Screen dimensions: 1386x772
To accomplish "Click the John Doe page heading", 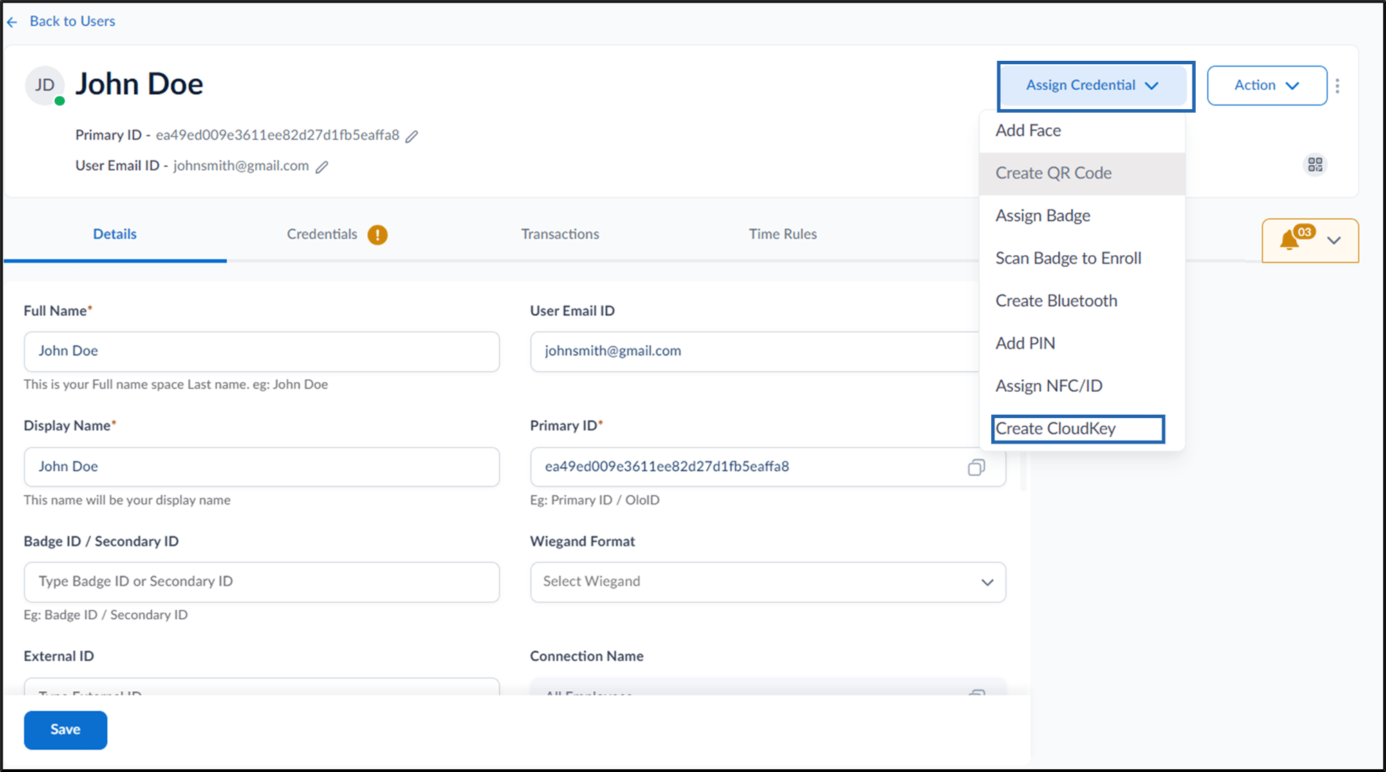I will pyautogui.click(x=139, y=85).
